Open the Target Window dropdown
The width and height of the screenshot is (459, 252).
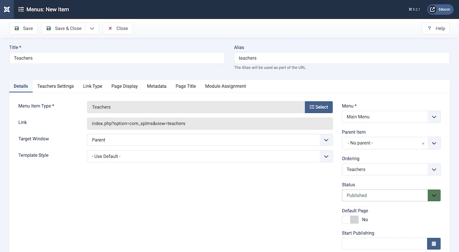pos(210,140)
